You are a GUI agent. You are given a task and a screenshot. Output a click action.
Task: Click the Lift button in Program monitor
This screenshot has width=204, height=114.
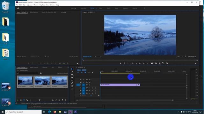(x=152, y=63)
